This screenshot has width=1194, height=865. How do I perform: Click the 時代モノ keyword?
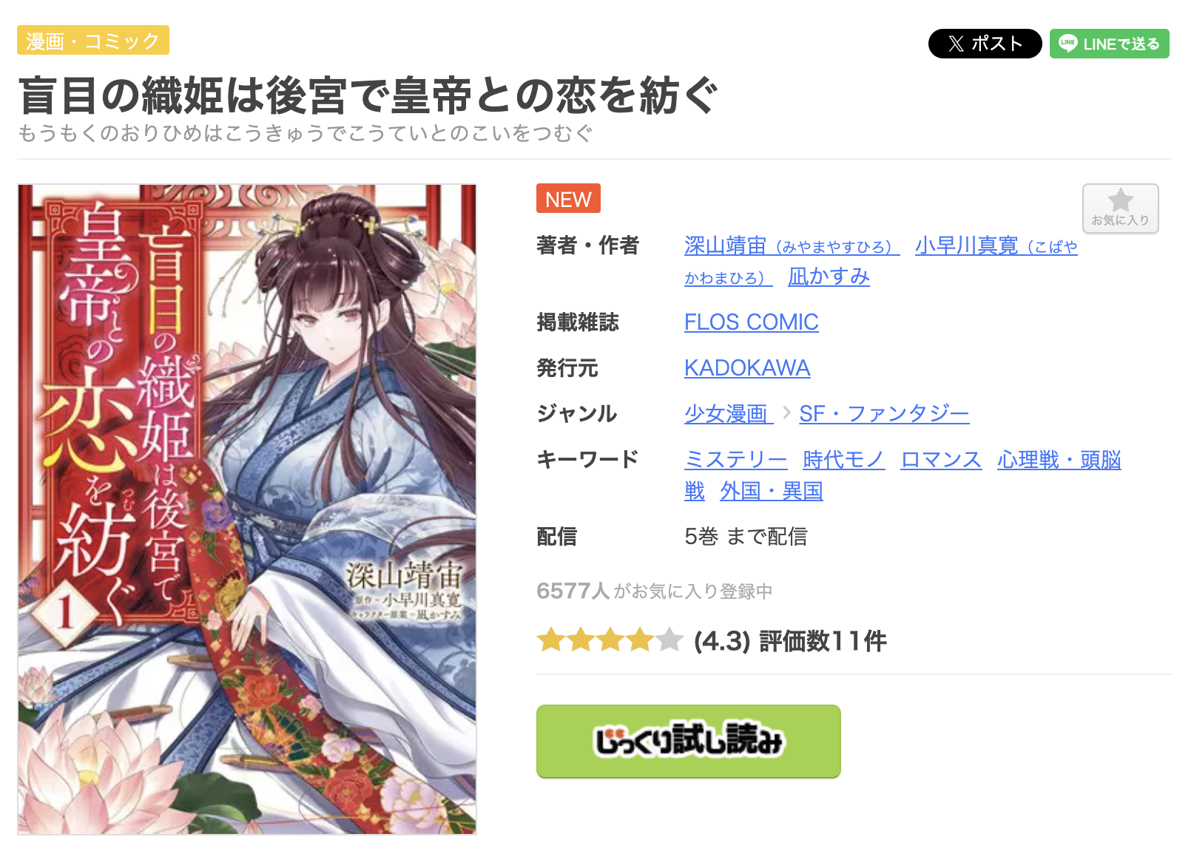[844, 460]
